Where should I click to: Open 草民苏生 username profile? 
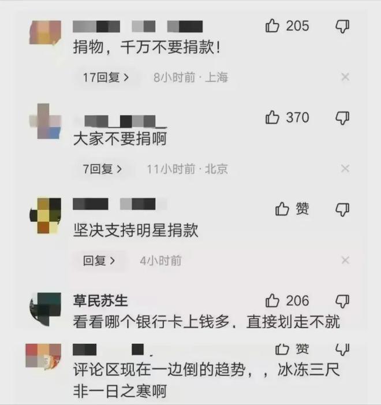100,300
